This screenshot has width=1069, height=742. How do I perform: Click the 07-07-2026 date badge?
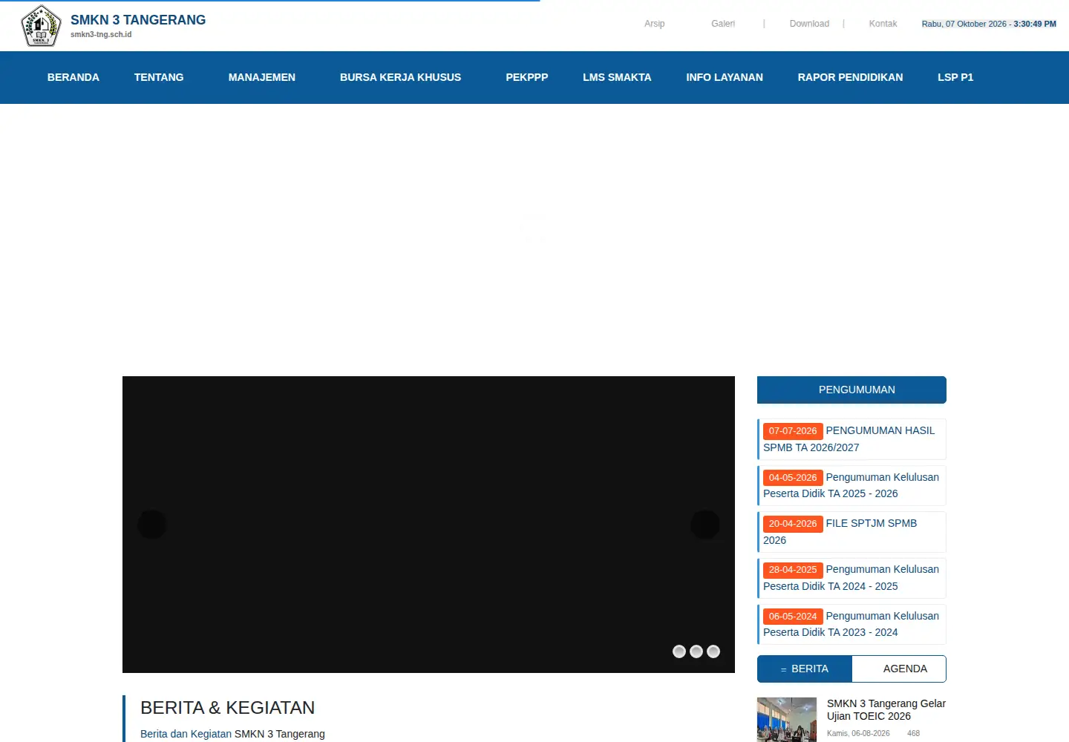click(x=793, y=431)
